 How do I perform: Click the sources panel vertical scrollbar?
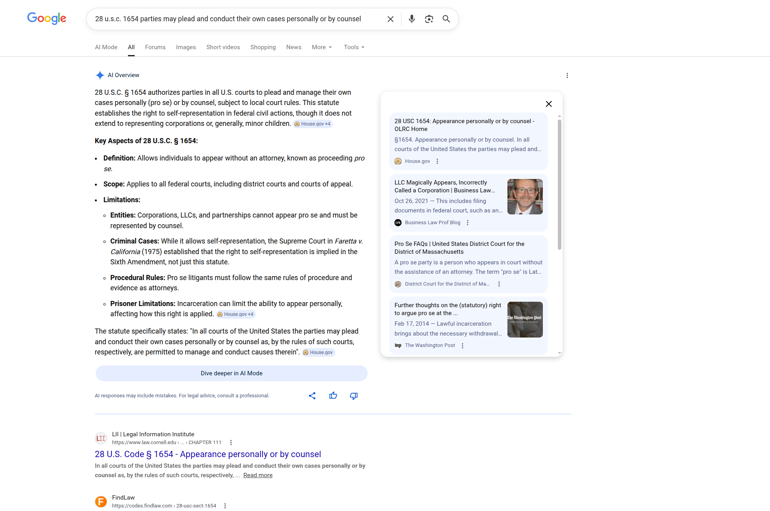(x=559, y=185)
